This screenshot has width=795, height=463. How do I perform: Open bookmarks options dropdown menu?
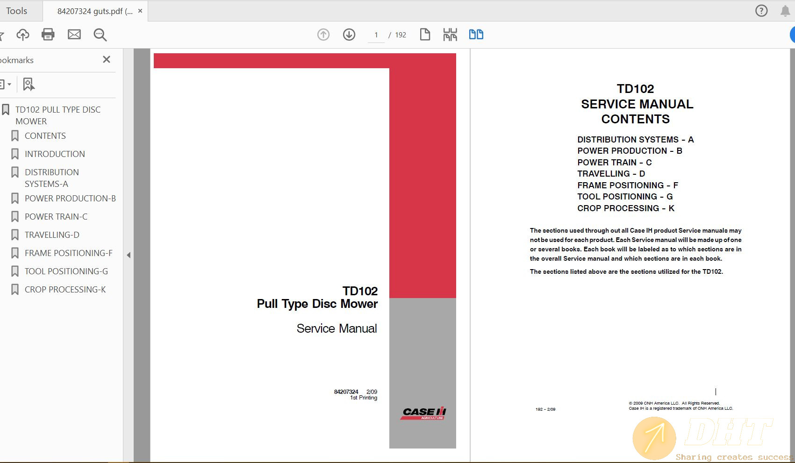click(5, 85)
